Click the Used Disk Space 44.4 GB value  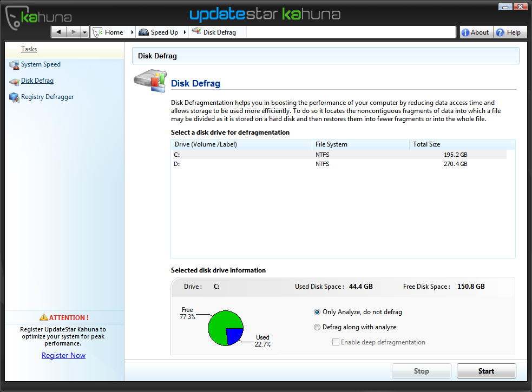[360, 287]
